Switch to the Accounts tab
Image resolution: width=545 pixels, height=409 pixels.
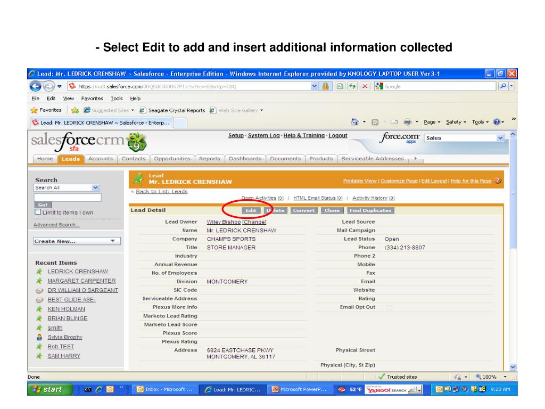pyautogui.click(x=101, y=159)
